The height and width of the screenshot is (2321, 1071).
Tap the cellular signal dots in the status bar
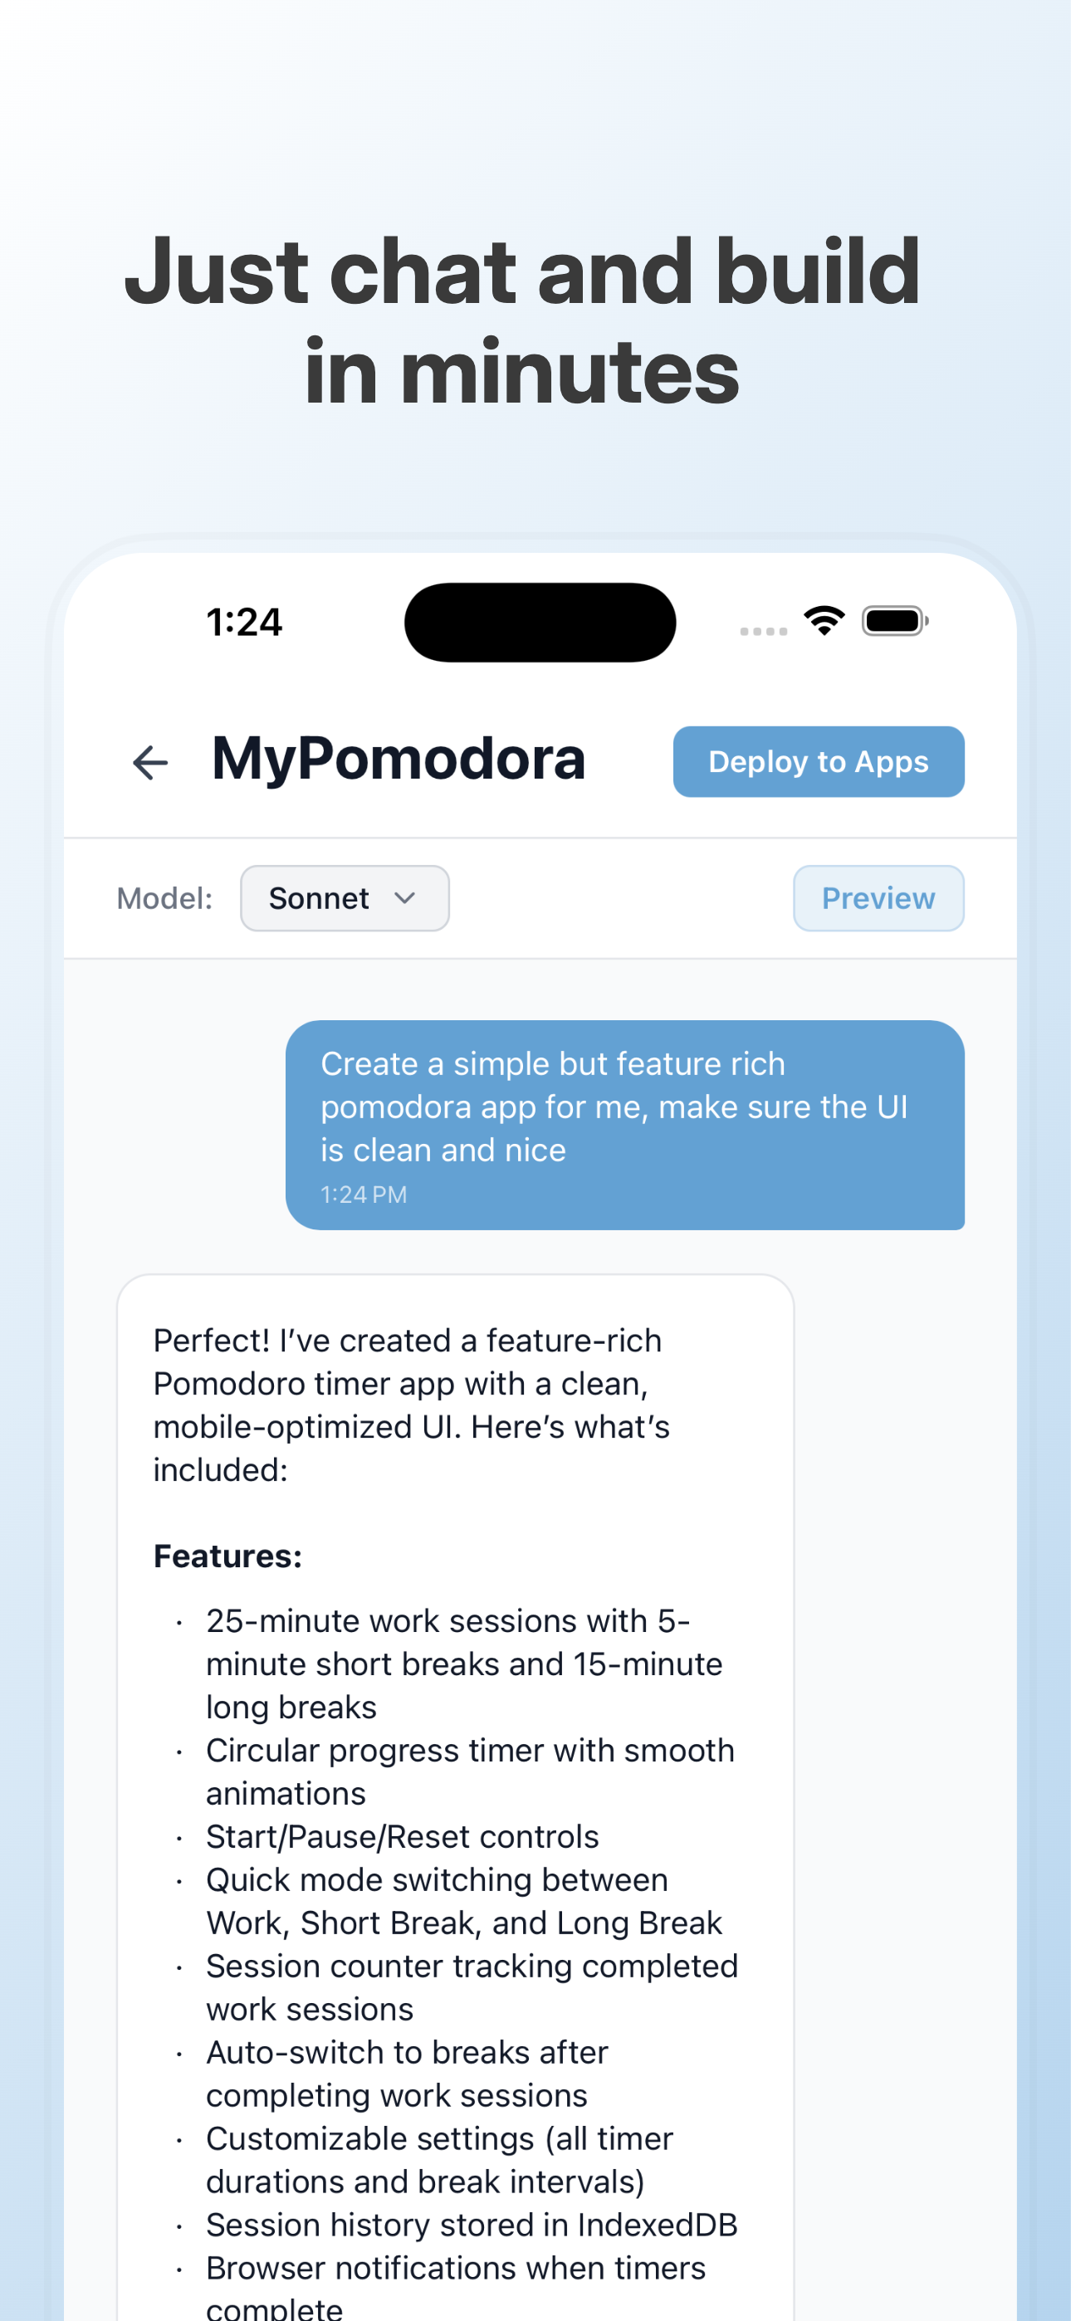762,631
